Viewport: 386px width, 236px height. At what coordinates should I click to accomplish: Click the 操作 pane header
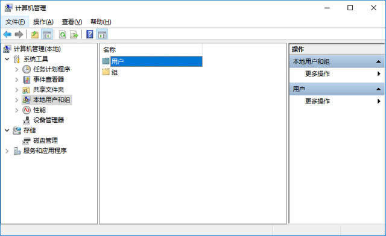click(337, 49)
